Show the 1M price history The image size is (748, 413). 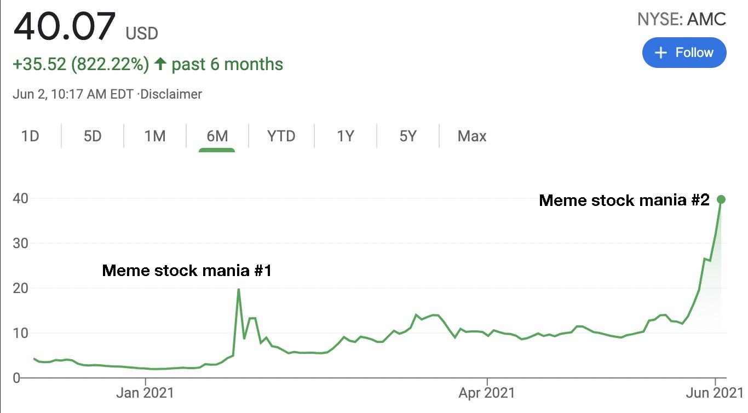(x=155, y=136)
